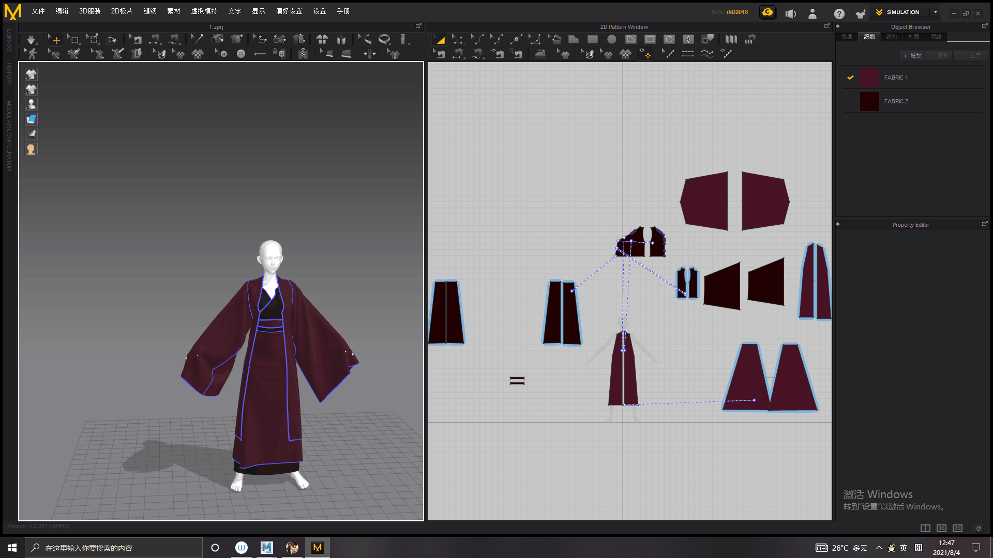Toggle show garment icon in 3D view
Screen dimensions: 993x558
click(x=31, y=74)
